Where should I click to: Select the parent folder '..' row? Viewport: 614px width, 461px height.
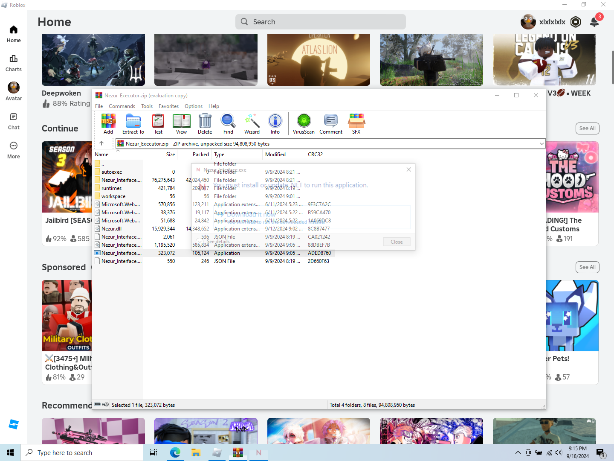(213, 164)
